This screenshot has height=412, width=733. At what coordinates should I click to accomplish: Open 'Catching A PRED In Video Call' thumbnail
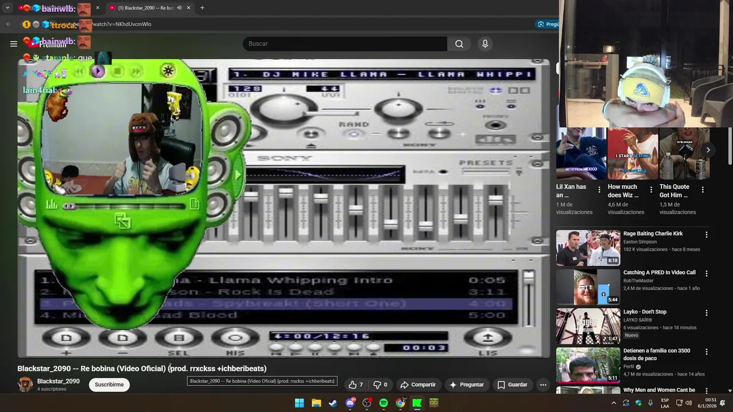pos(588,287)
